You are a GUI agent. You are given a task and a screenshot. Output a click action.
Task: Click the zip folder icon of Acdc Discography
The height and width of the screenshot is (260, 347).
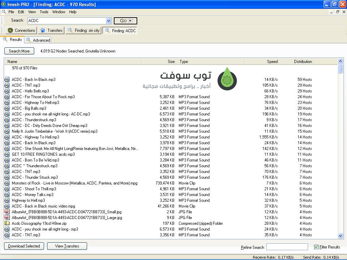click(7, 223)
